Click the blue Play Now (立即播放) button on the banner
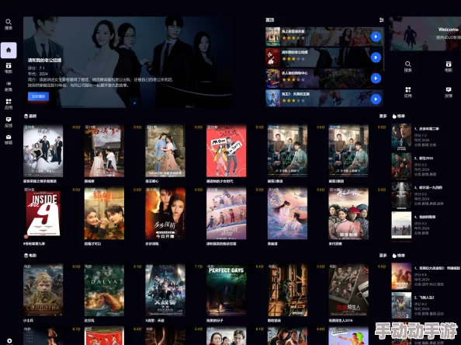461x345 pixels. pyautogui.click(x=38, y=96)
